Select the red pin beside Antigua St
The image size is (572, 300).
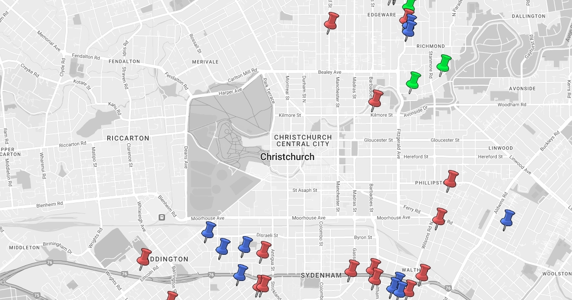tap(264, 250)
